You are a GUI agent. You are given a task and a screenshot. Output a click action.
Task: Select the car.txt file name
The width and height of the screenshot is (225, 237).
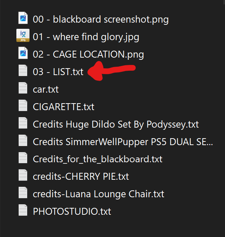[x=46, y=89]
